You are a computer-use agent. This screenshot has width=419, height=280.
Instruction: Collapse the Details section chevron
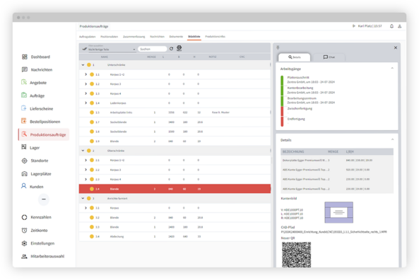click(392, 139)
